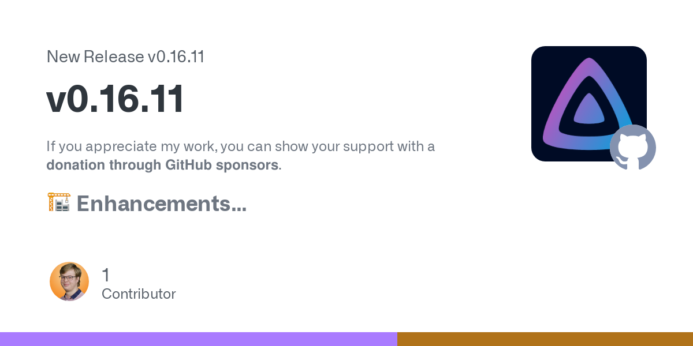Click the large v0.16.11 title
The height and width of the screenshot is (346, 693).
point(115,99)
